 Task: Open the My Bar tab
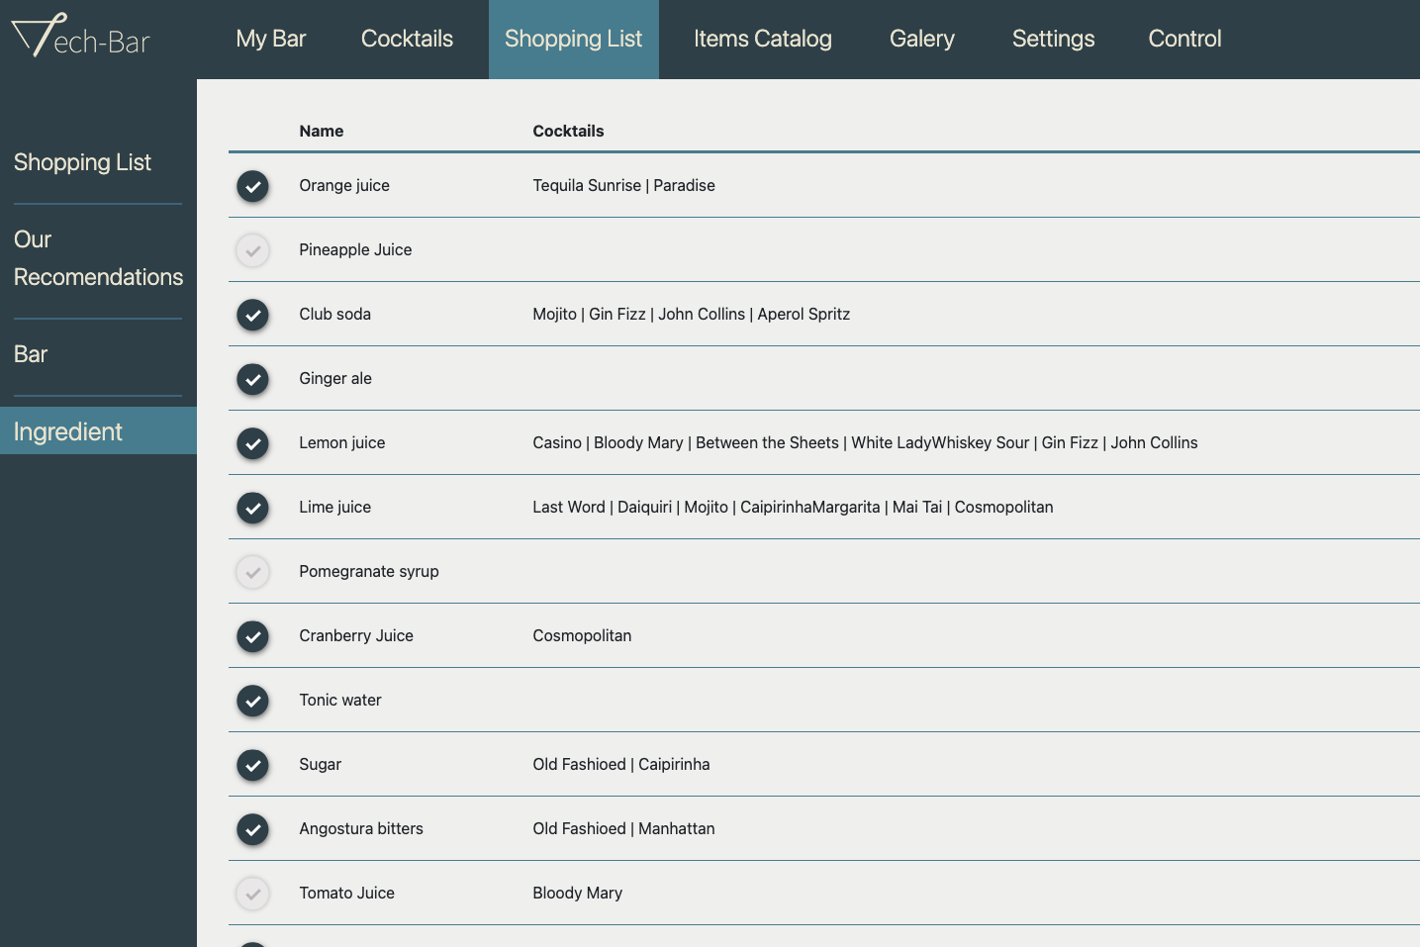click(x=270, y=39)
